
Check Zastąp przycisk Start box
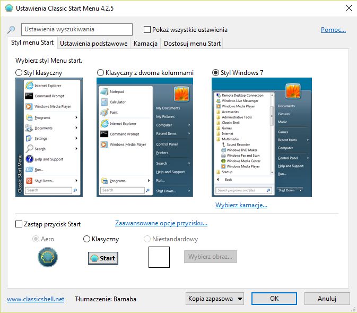[19, 224]
